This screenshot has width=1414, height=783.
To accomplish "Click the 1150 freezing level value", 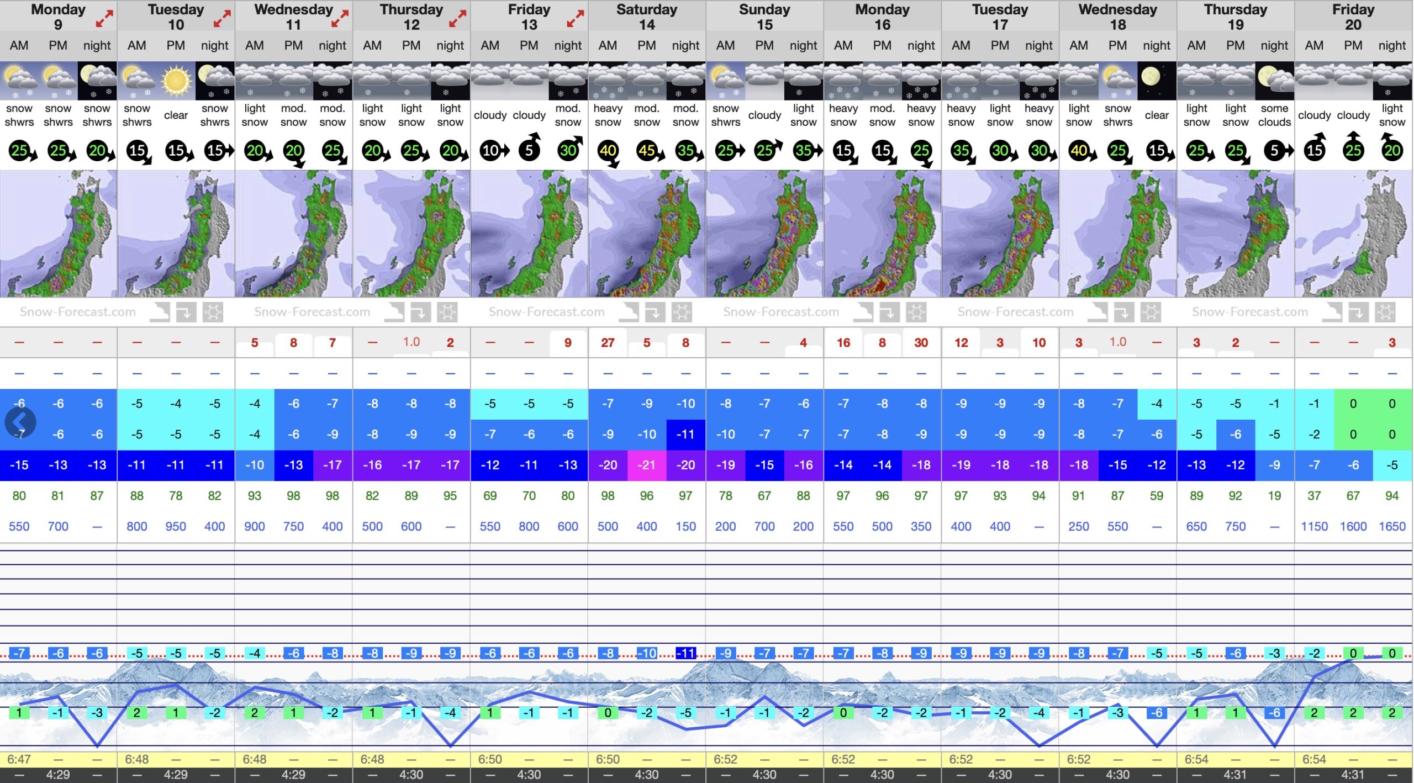I will [1314, 526].
